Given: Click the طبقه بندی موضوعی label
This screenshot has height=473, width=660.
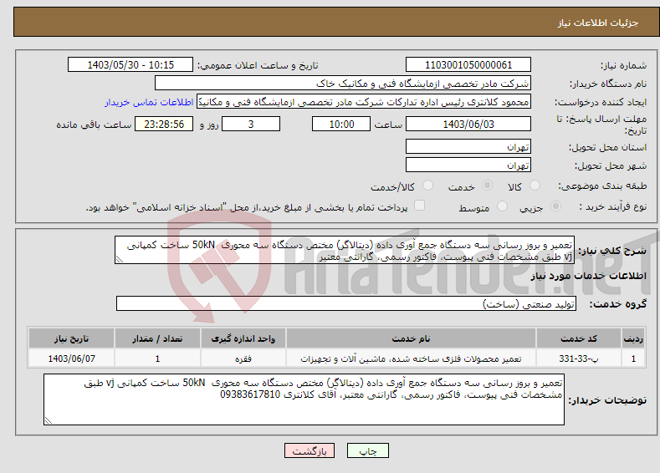Looking at the screenshot, I should pos(602,186).
